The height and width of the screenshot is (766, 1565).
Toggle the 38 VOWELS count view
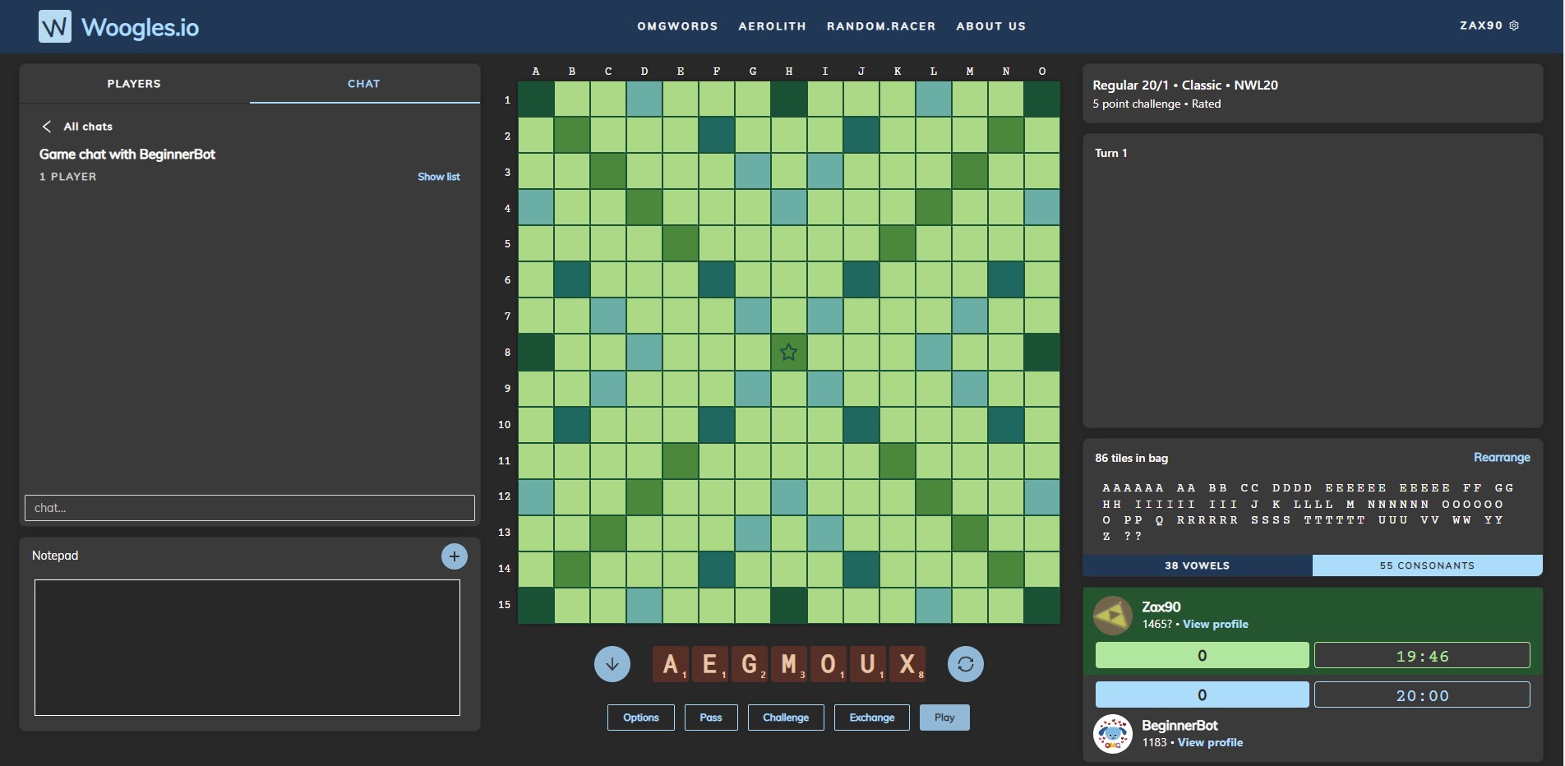pos(1196,565)
